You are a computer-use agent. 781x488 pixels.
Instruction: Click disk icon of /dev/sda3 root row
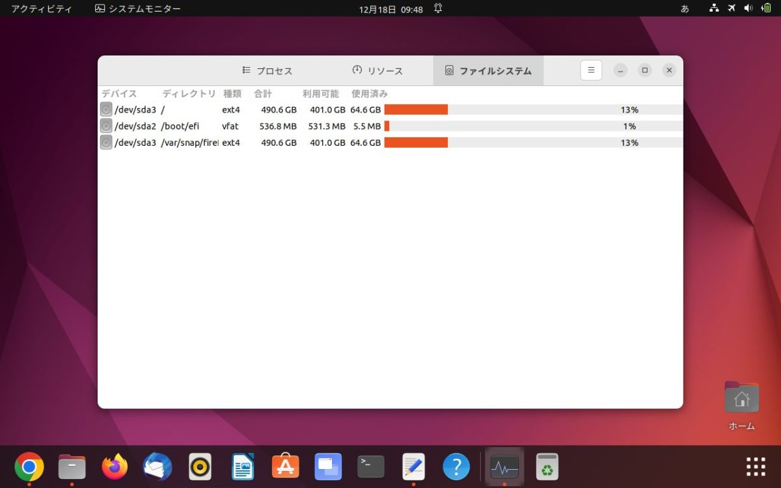click(106, 110)
